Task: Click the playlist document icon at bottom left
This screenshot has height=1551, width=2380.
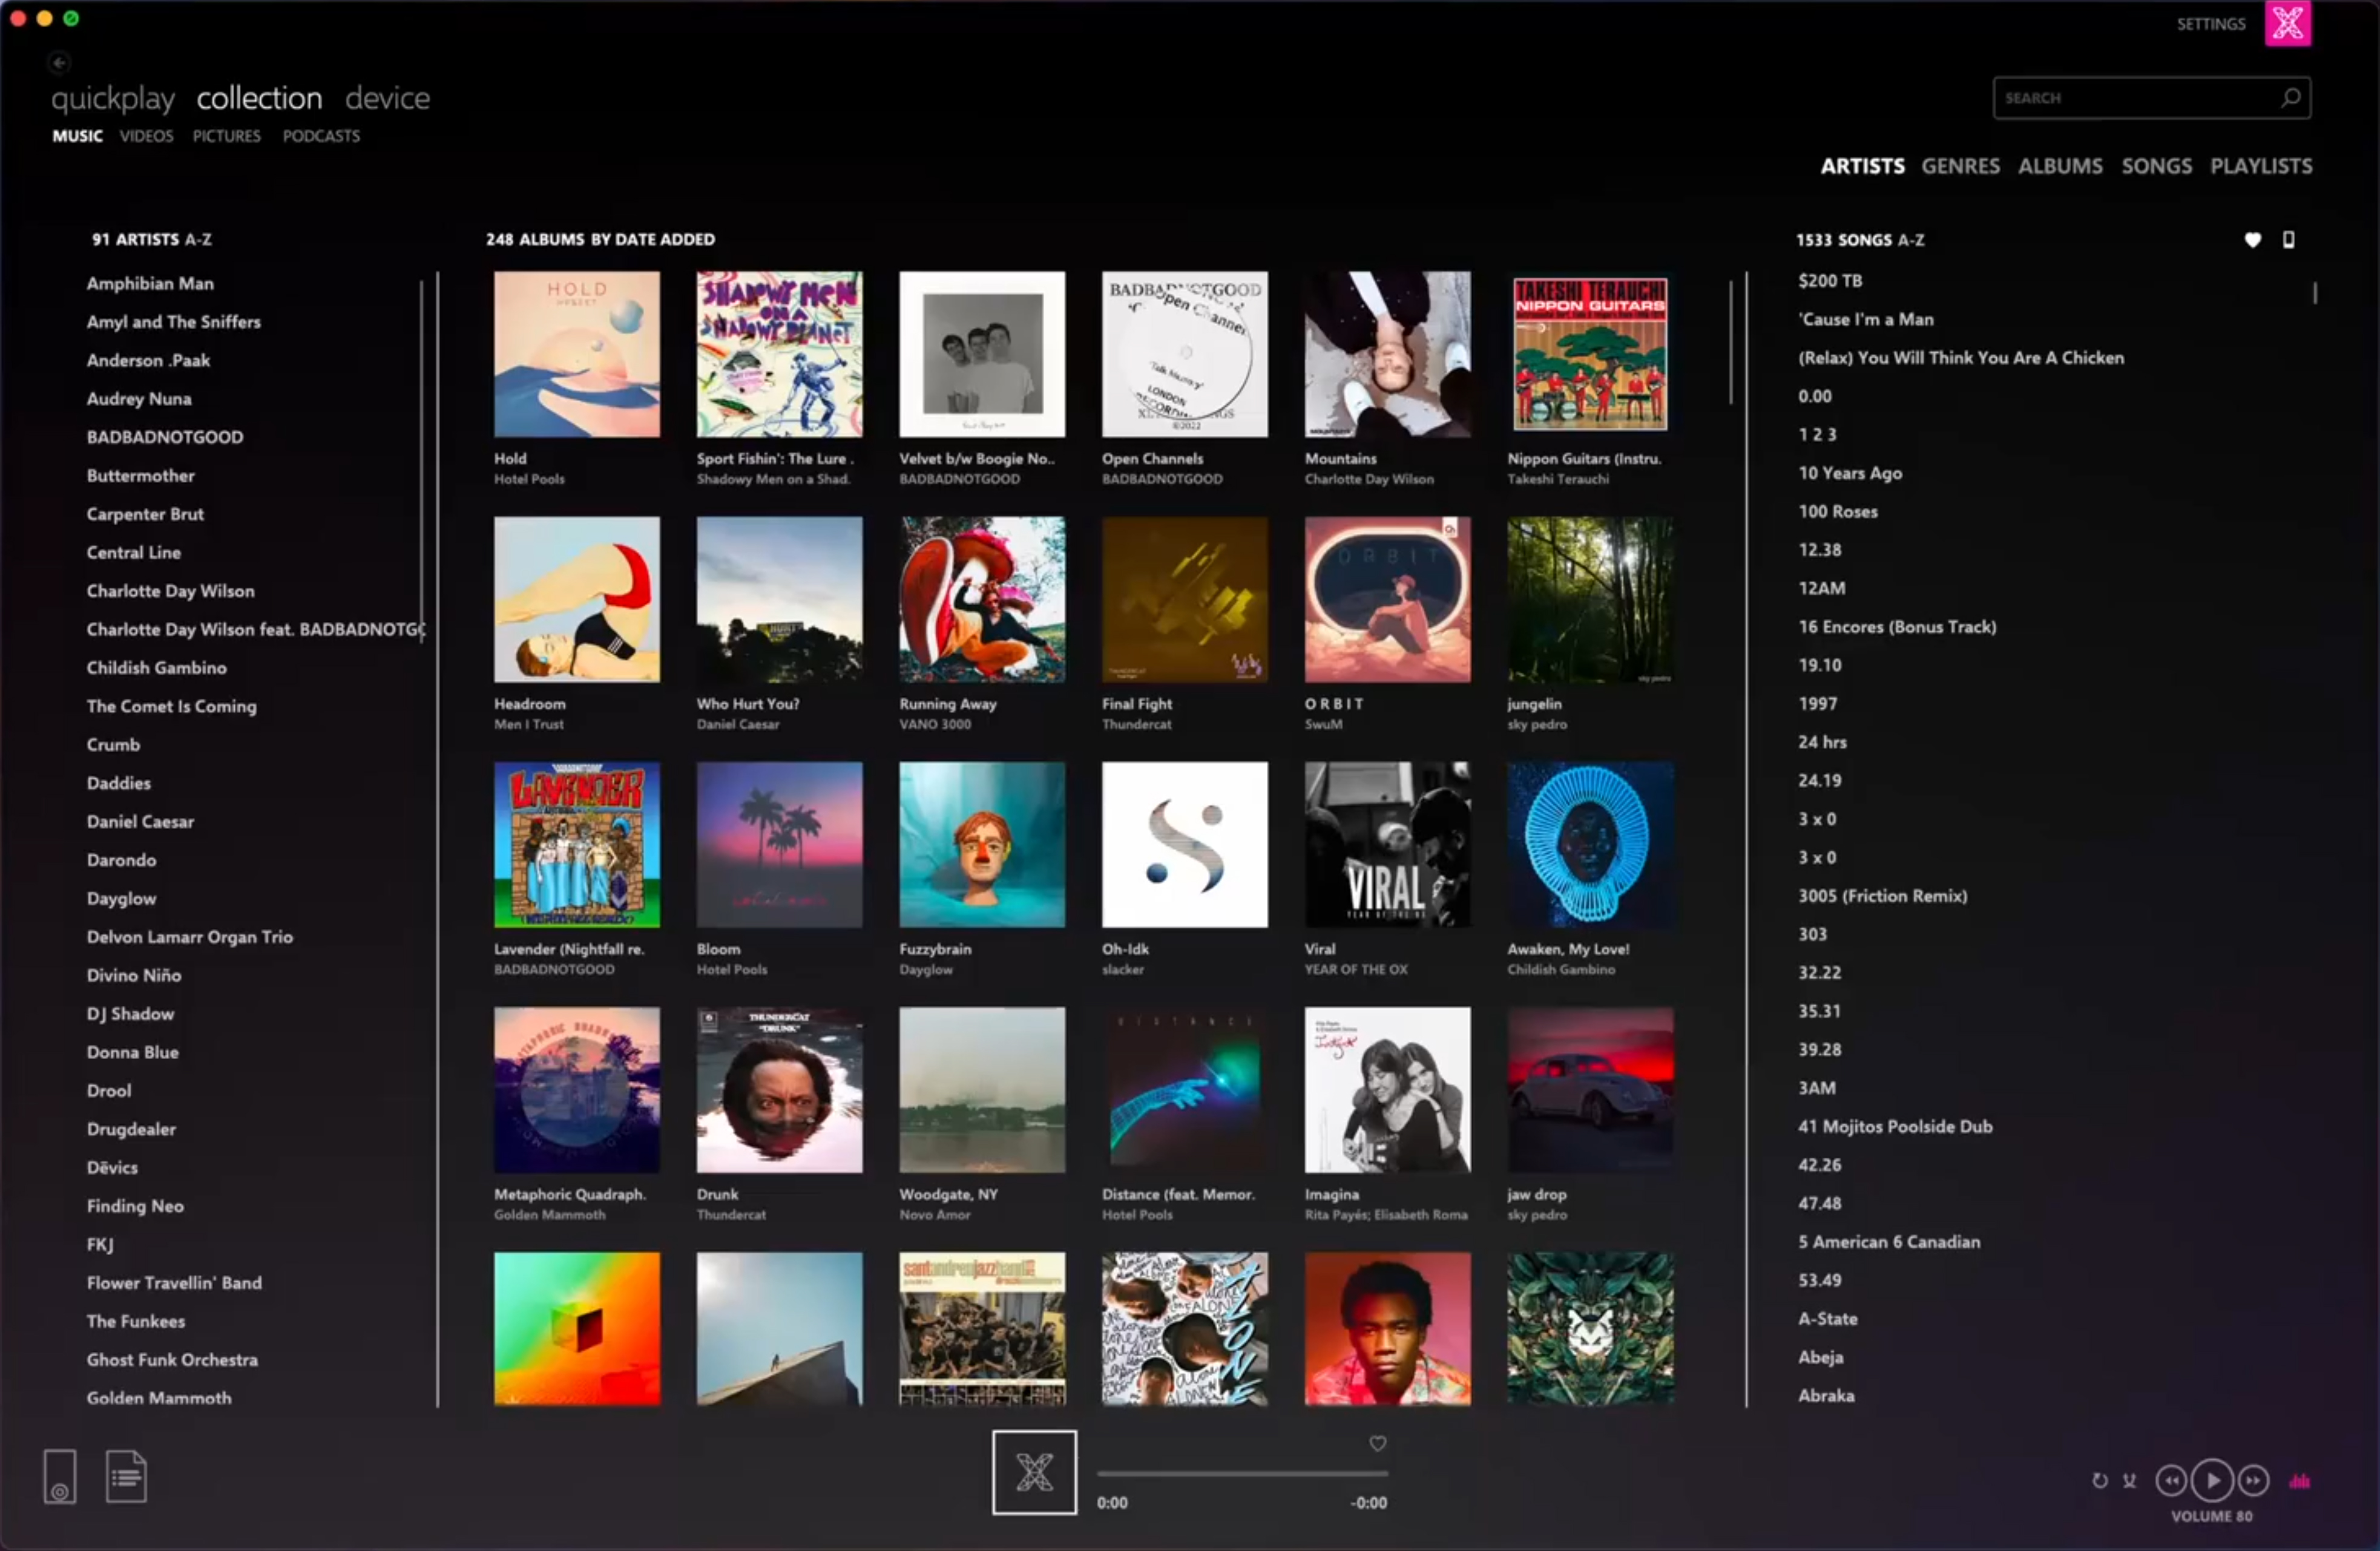Action: 126,1477
